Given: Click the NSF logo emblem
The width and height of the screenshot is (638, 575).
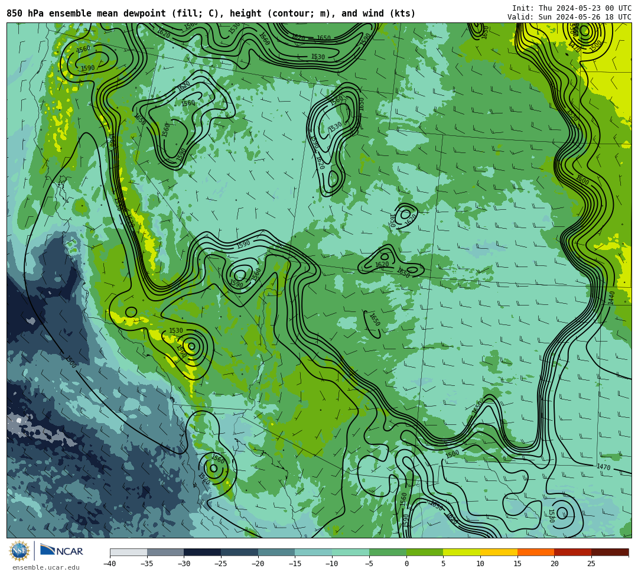Looking at the screenshot, I should pyautogui.click(x=19, y=551).
